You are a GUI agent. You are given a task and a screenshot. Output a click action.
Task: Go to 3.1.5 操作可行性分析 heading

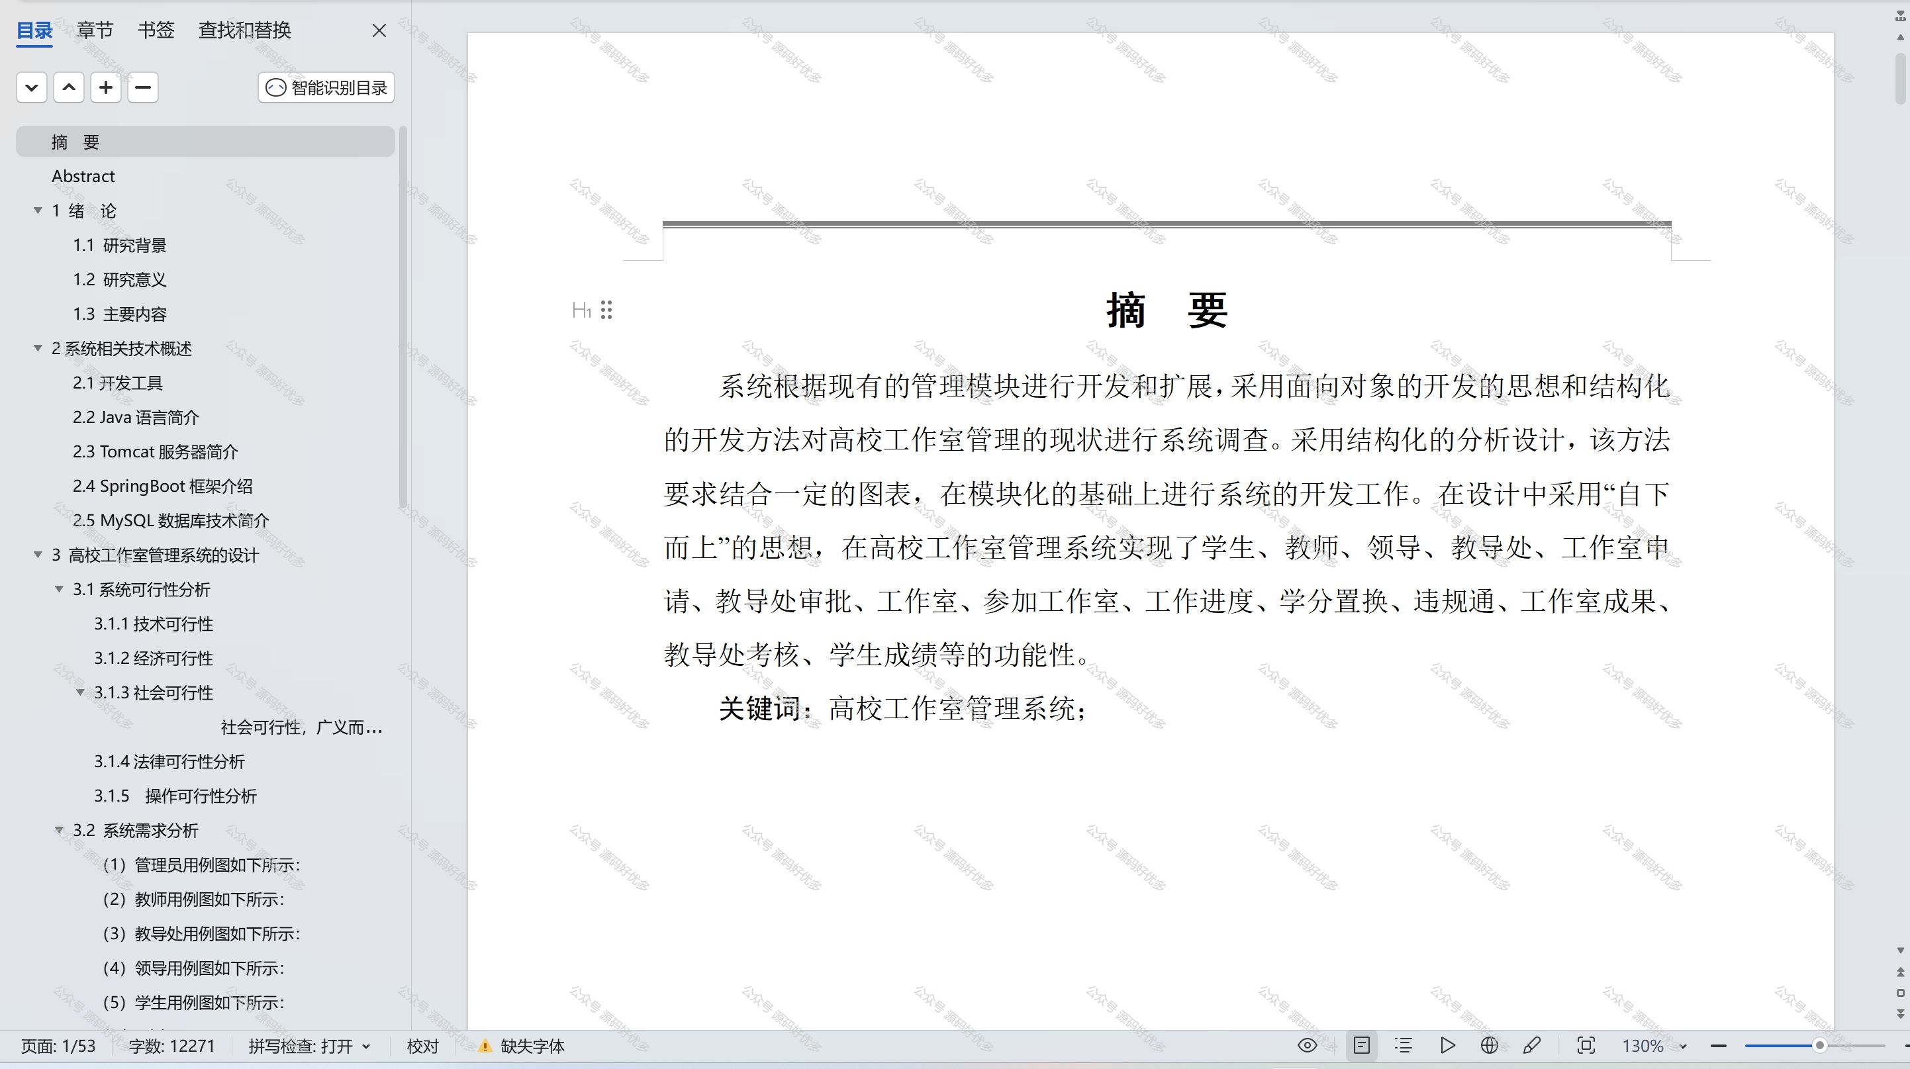pyautogui.click(x=175, y=796)
